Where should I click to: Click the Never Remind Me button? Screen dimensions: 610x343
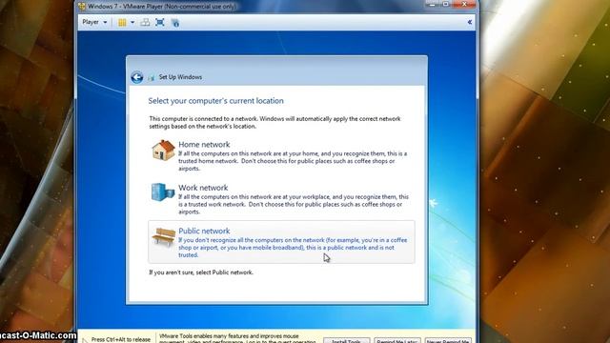click(x=448, y=340)
